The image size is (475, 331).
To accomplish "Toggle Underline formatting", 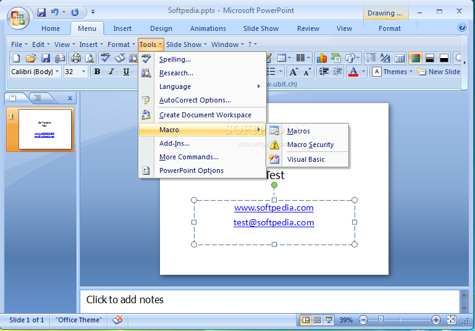I will pyautogui.click(x=126, y=72).
